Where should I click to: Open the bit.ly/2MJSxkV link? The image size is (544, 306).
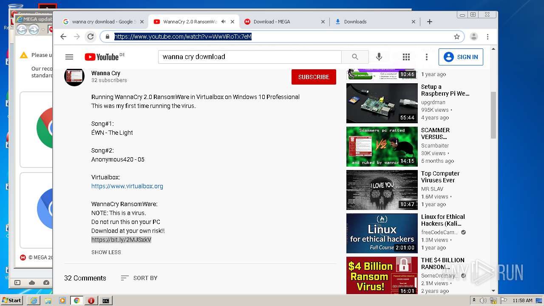click(121, 240)
